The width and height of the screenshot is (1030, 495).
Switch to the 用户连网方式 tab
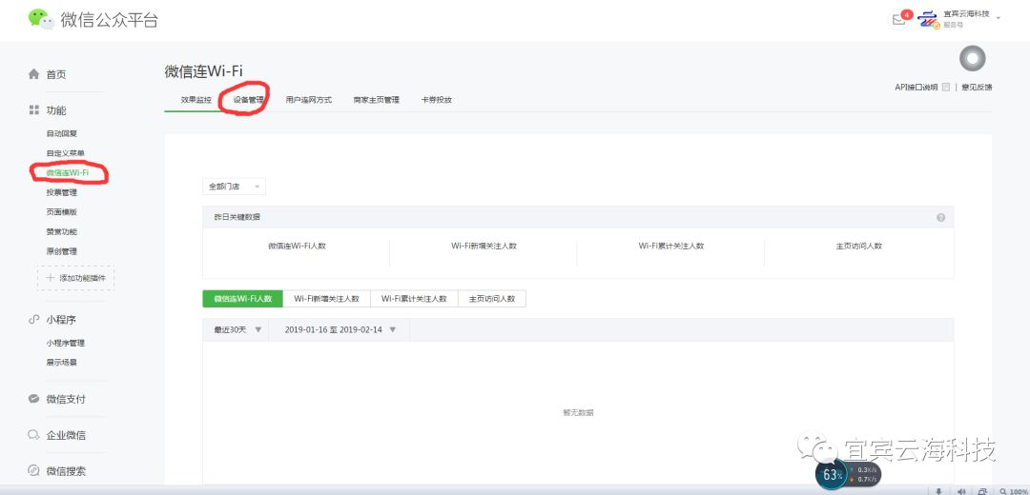click(x=309, y=100)
